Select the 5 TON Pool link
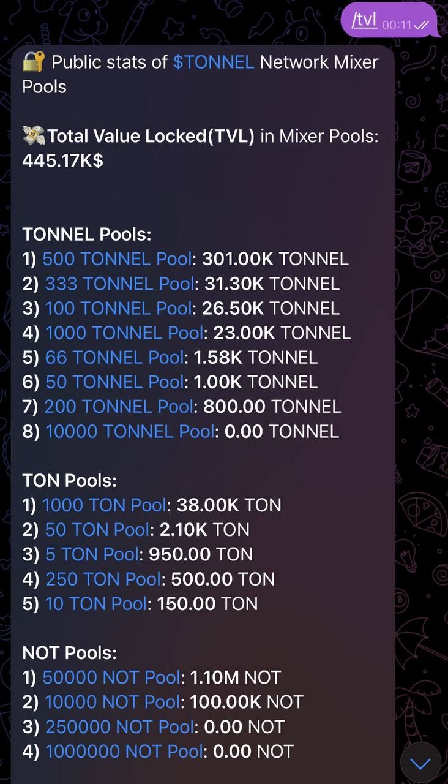 92,554
